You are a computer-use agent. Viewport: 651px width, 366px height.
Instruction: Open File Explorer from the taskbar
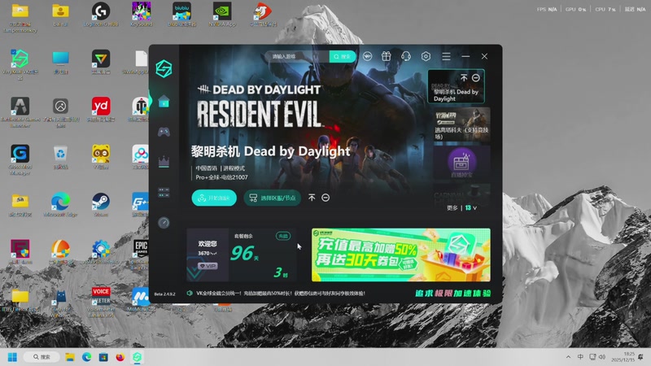click(x=70, y=357)
